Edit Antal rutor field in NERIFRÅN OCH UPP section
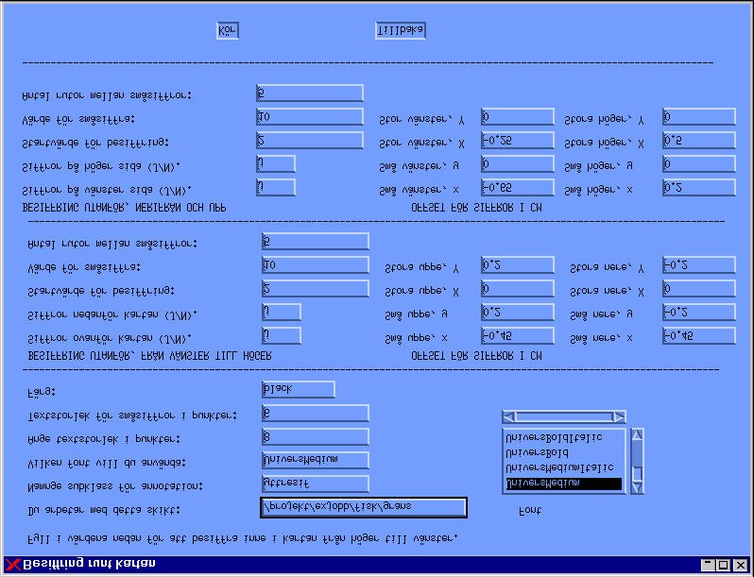This screenshot has width=754, height=577. point(310,93)
